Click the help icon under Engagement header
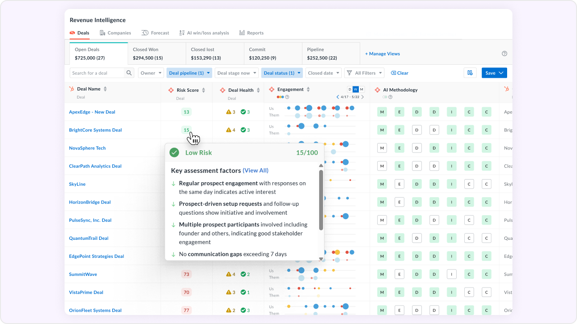 pos(287,97)
